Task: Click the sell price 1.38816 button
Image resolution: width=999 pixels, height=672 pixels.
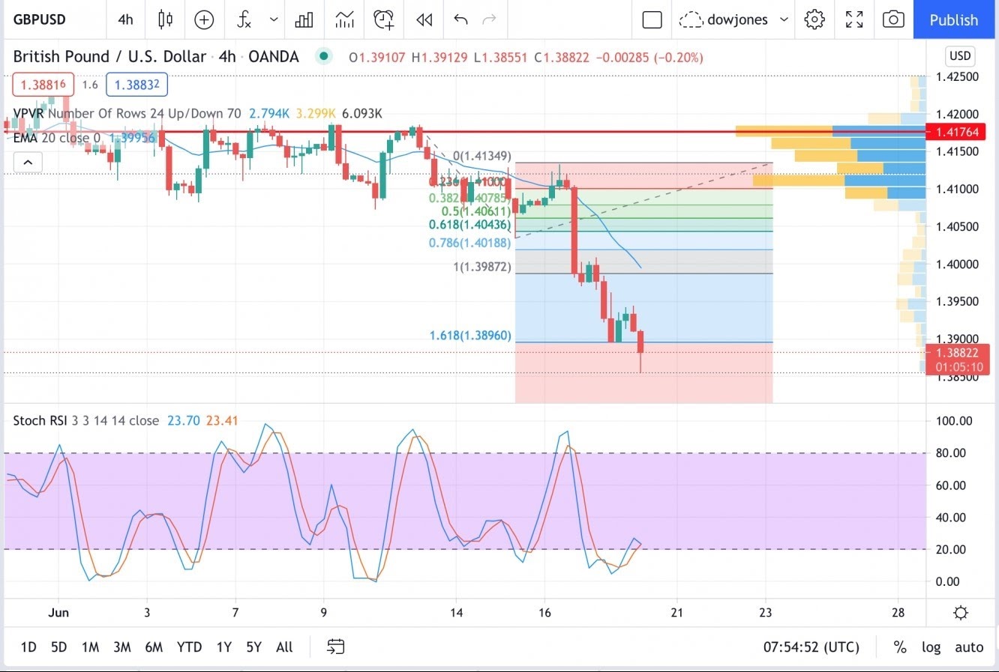Action: tap(43, 85)
